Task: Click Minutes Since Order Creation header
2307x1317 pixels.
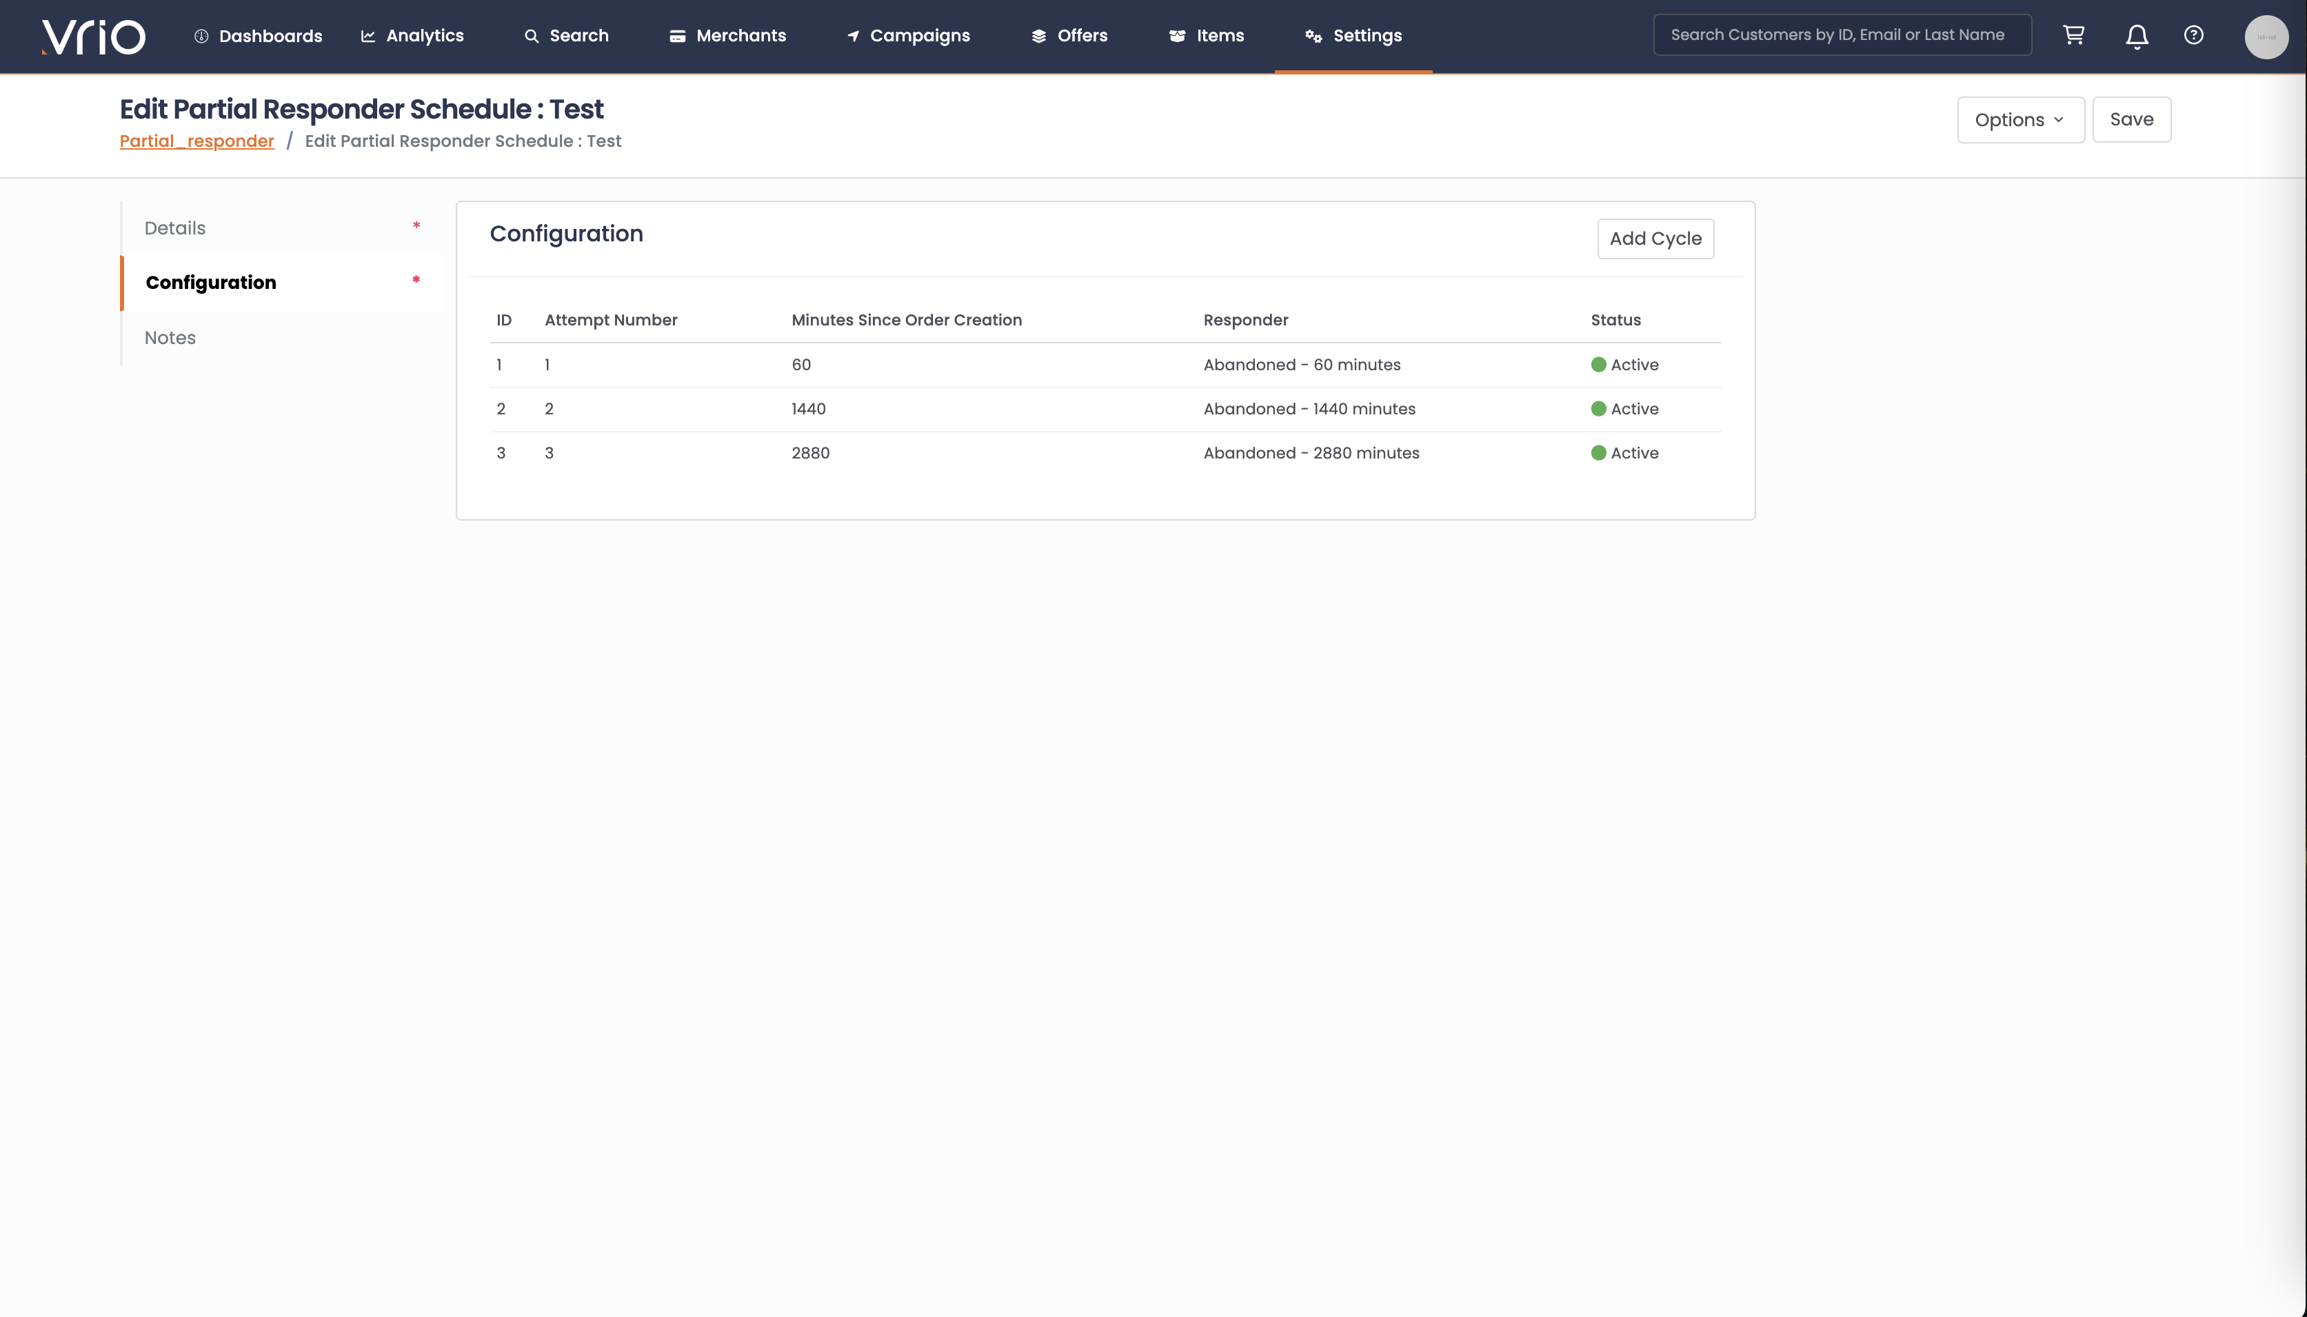Action: [x=906, y=320]
